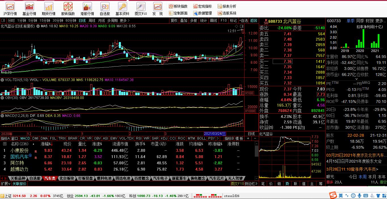Click the round arrow icon beside 北汽蓝谷(日线,前复权)
The image size is (387, 199).
tap(37, 26)
